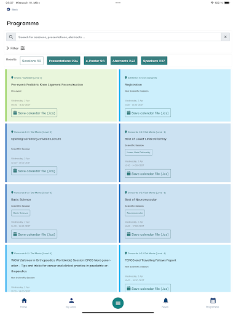The width and height of the screenshot is (236, 315).
Task: Open filter sliders icon
Action: point(23,48)
